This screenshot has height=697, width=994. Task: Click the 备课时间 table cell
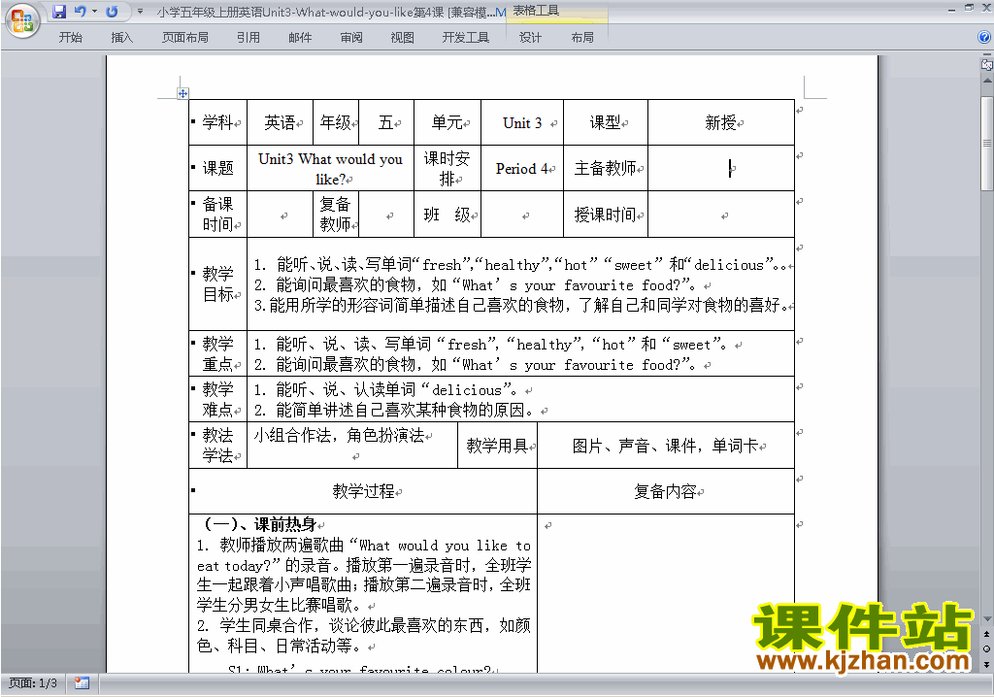coord(218,215)
